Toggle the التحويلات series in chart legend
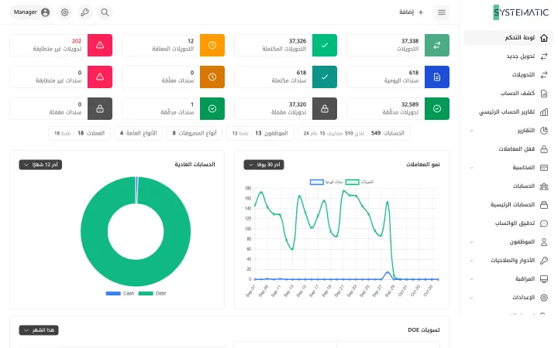 click(360, 182)
